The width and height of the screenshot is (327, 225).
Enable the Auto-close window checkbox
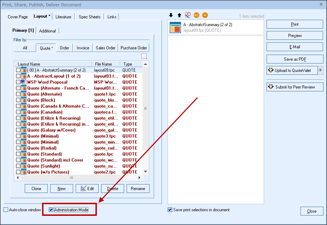pyautogui.click(x=6, y=210)
